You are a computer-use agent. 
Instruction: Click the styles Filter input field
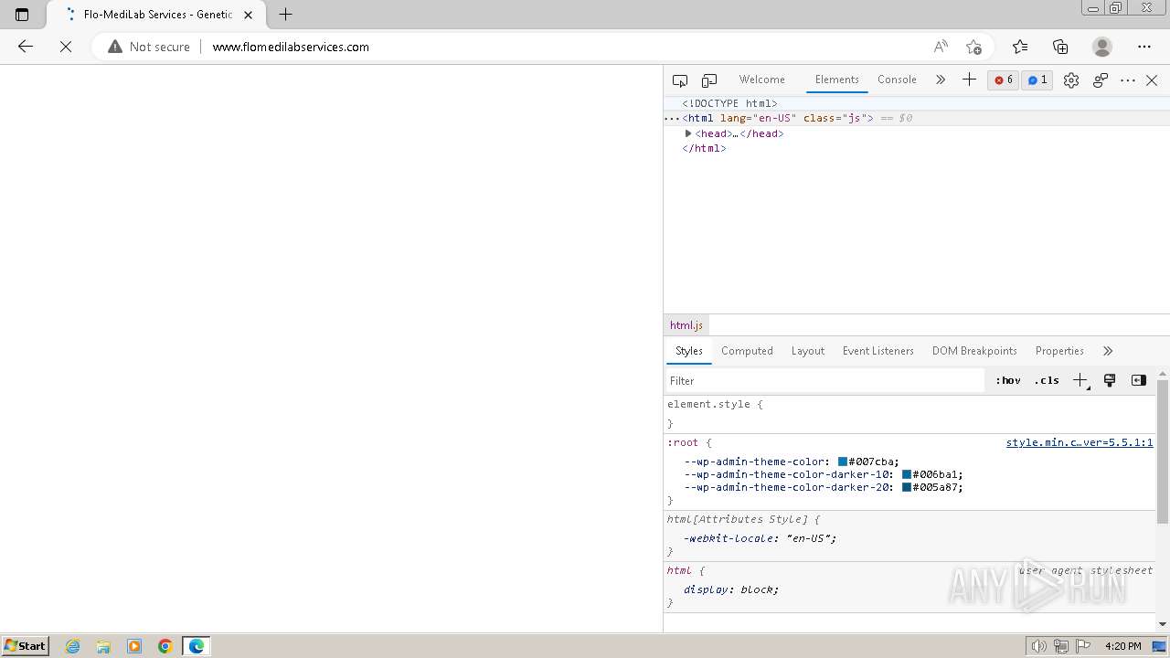[x=824, y=381]
